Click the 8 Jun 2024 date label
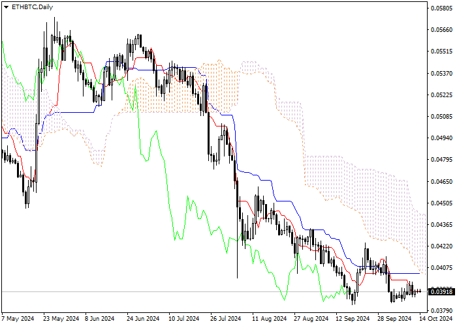This screenshot has width=457, height=326. pyautogui.click(x=100, y=319)
